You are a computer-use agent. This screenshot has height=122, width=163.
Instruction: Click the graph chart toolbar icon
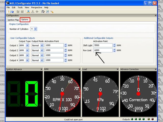tap(47, 11)
